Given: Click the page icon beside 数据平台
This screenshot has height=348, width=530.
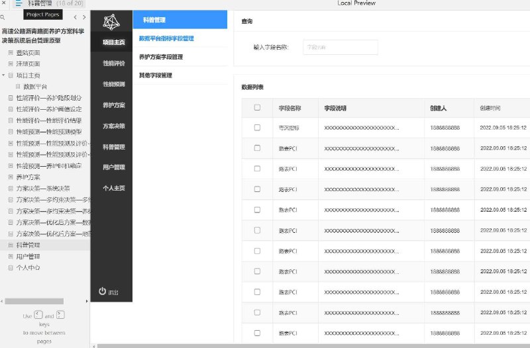Looking at the screenshot, I should pyautogui.click(x=18, y=87).
